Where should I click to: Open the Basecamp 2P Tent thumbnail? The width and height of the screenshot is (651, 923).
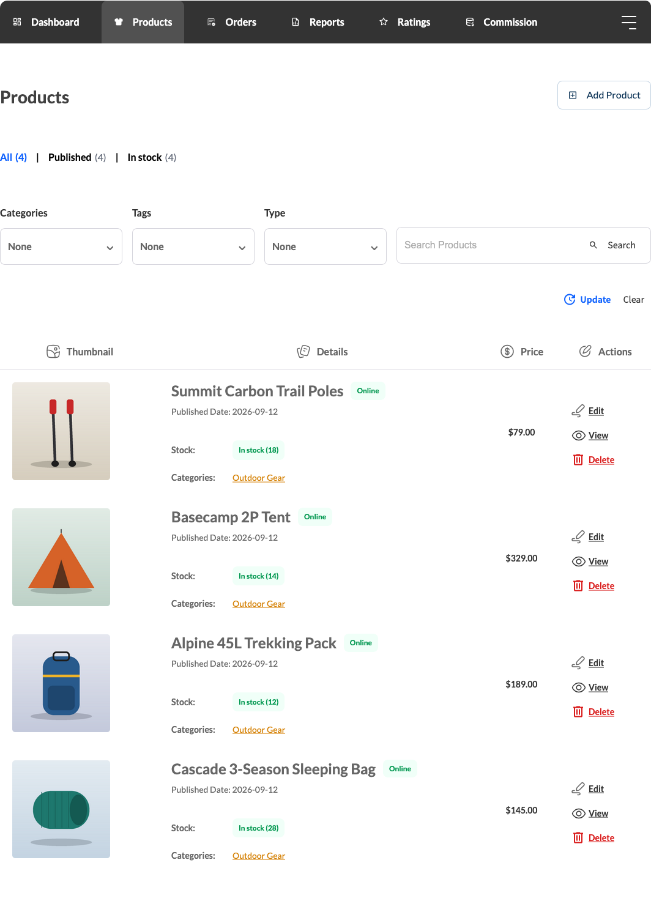(61, 557)
